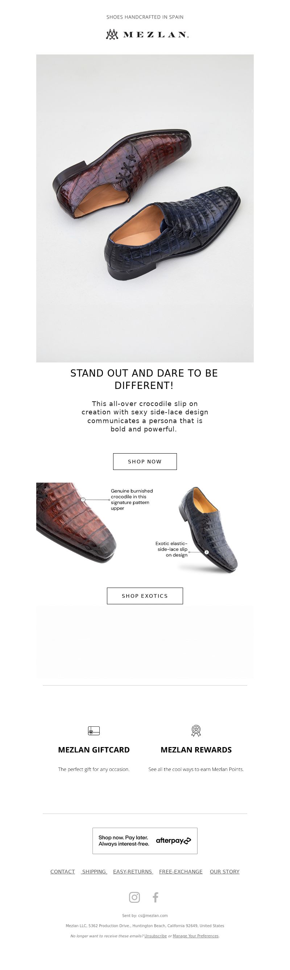Click the giftcard icon
The height and width of the screenshot is (970, 290).
coord(94,731)
